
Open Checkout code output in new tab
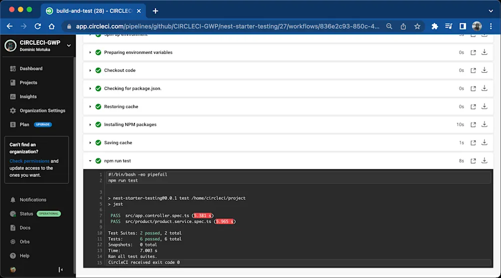(473, 70)
